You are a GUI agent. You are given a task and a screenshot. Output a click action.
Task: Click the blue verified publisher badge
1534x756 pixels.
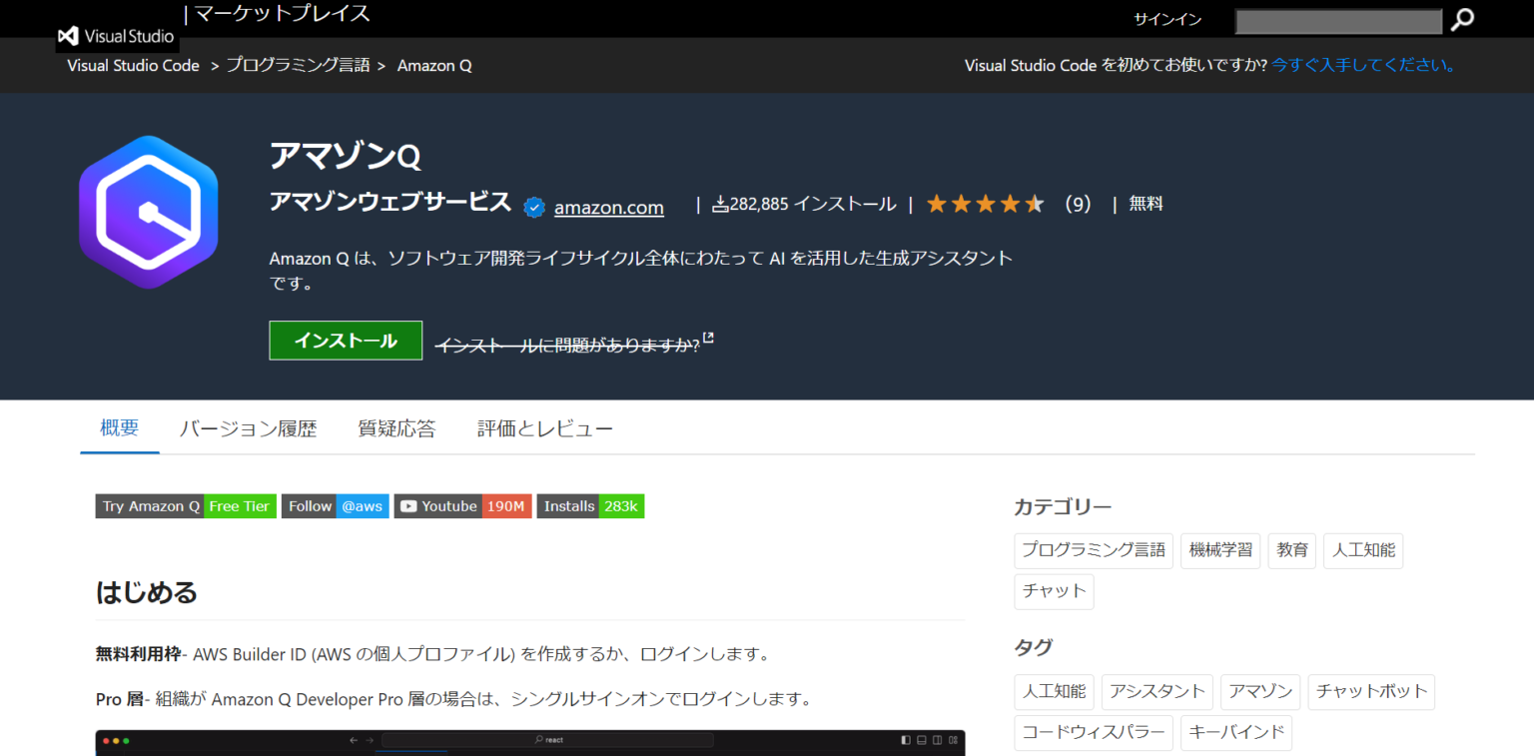[533, 208]
